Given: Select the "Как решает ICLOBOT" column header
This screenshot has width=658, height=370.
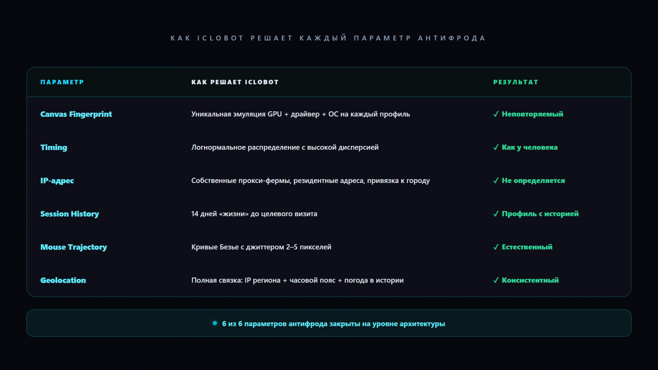Looking at the screenshot, I should coord(235,82).
